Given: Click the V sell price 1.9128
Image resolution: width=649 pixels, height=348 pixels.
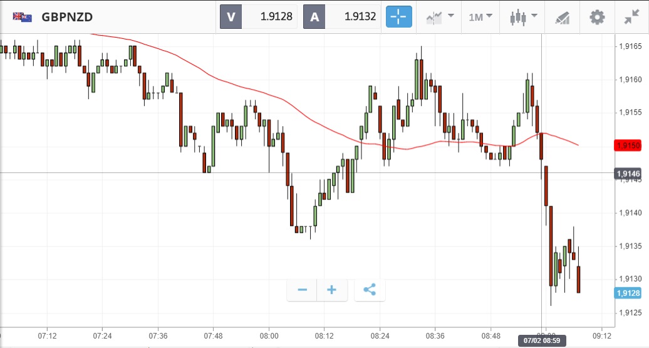Looking at the screenshot, I should pyautogui.click(x=259, y=17).
